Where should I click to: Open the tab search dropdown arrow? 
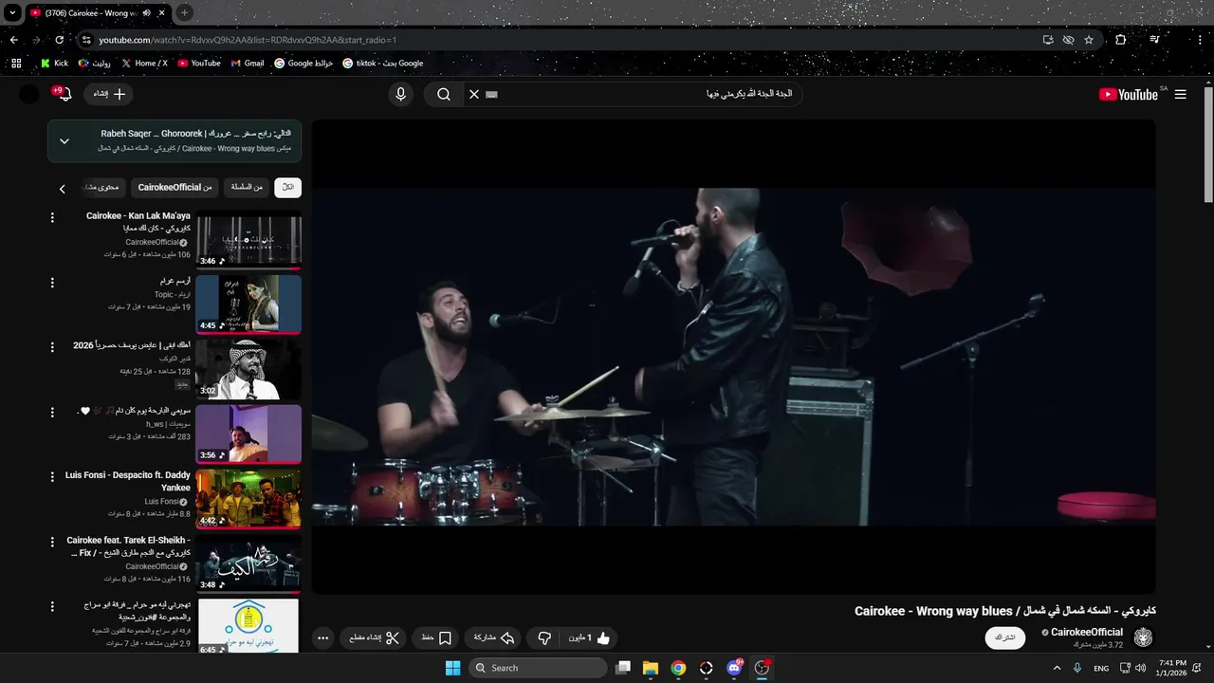[x=12, y=13]
